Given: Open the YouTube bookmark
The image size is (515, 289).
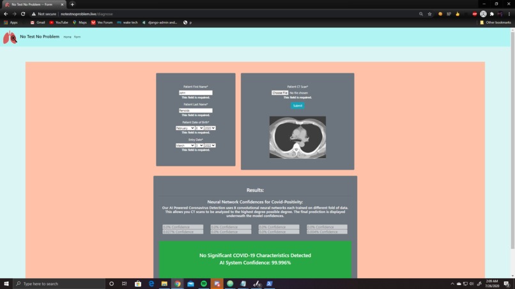Looking at the screenshot, I should click(x=58, y=22).
